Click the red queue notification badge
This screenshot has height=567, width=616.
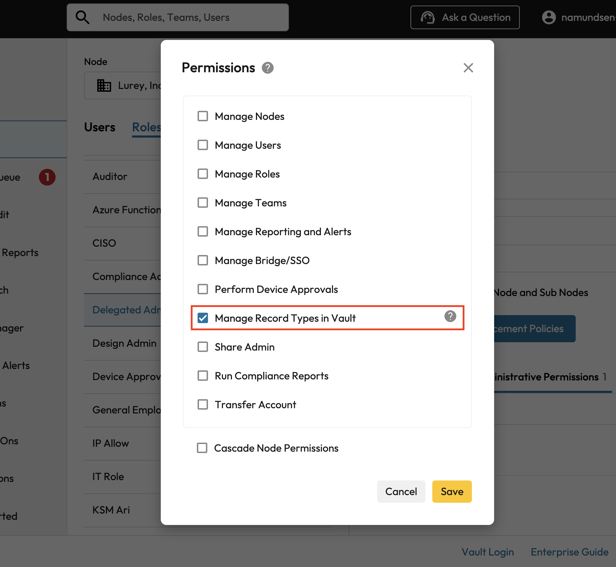(x=47, y=177)
